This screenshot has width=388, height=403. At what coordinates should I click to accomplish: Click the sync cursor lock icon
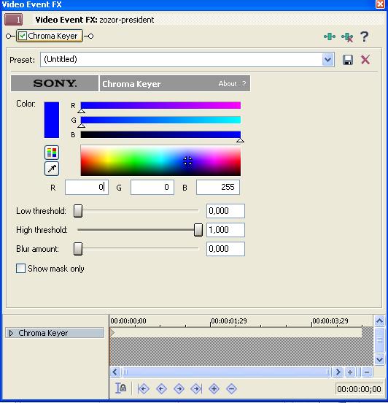coord(120,388)
